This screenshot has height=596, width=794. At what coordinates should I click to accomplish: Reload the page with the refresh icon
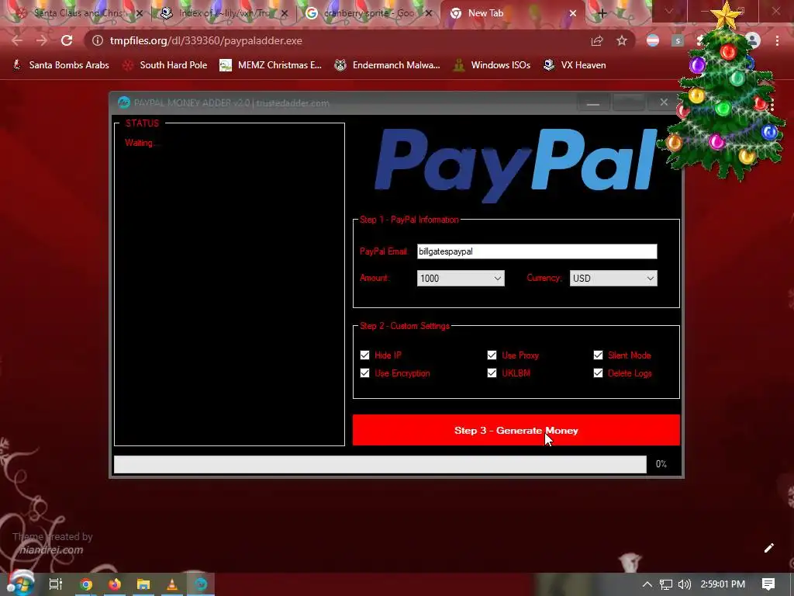[x=67, y=40]
